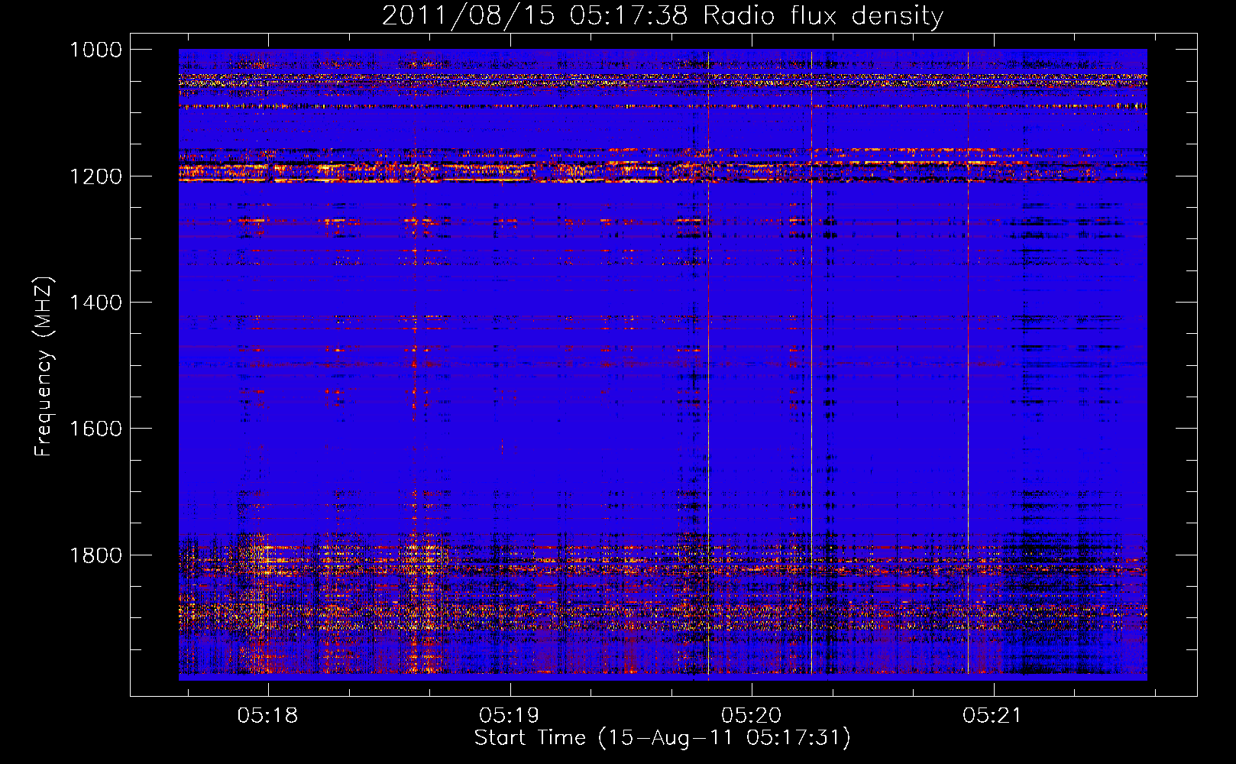Click the 05:20 time tick label
The image size is (1236, 764).
751,715
